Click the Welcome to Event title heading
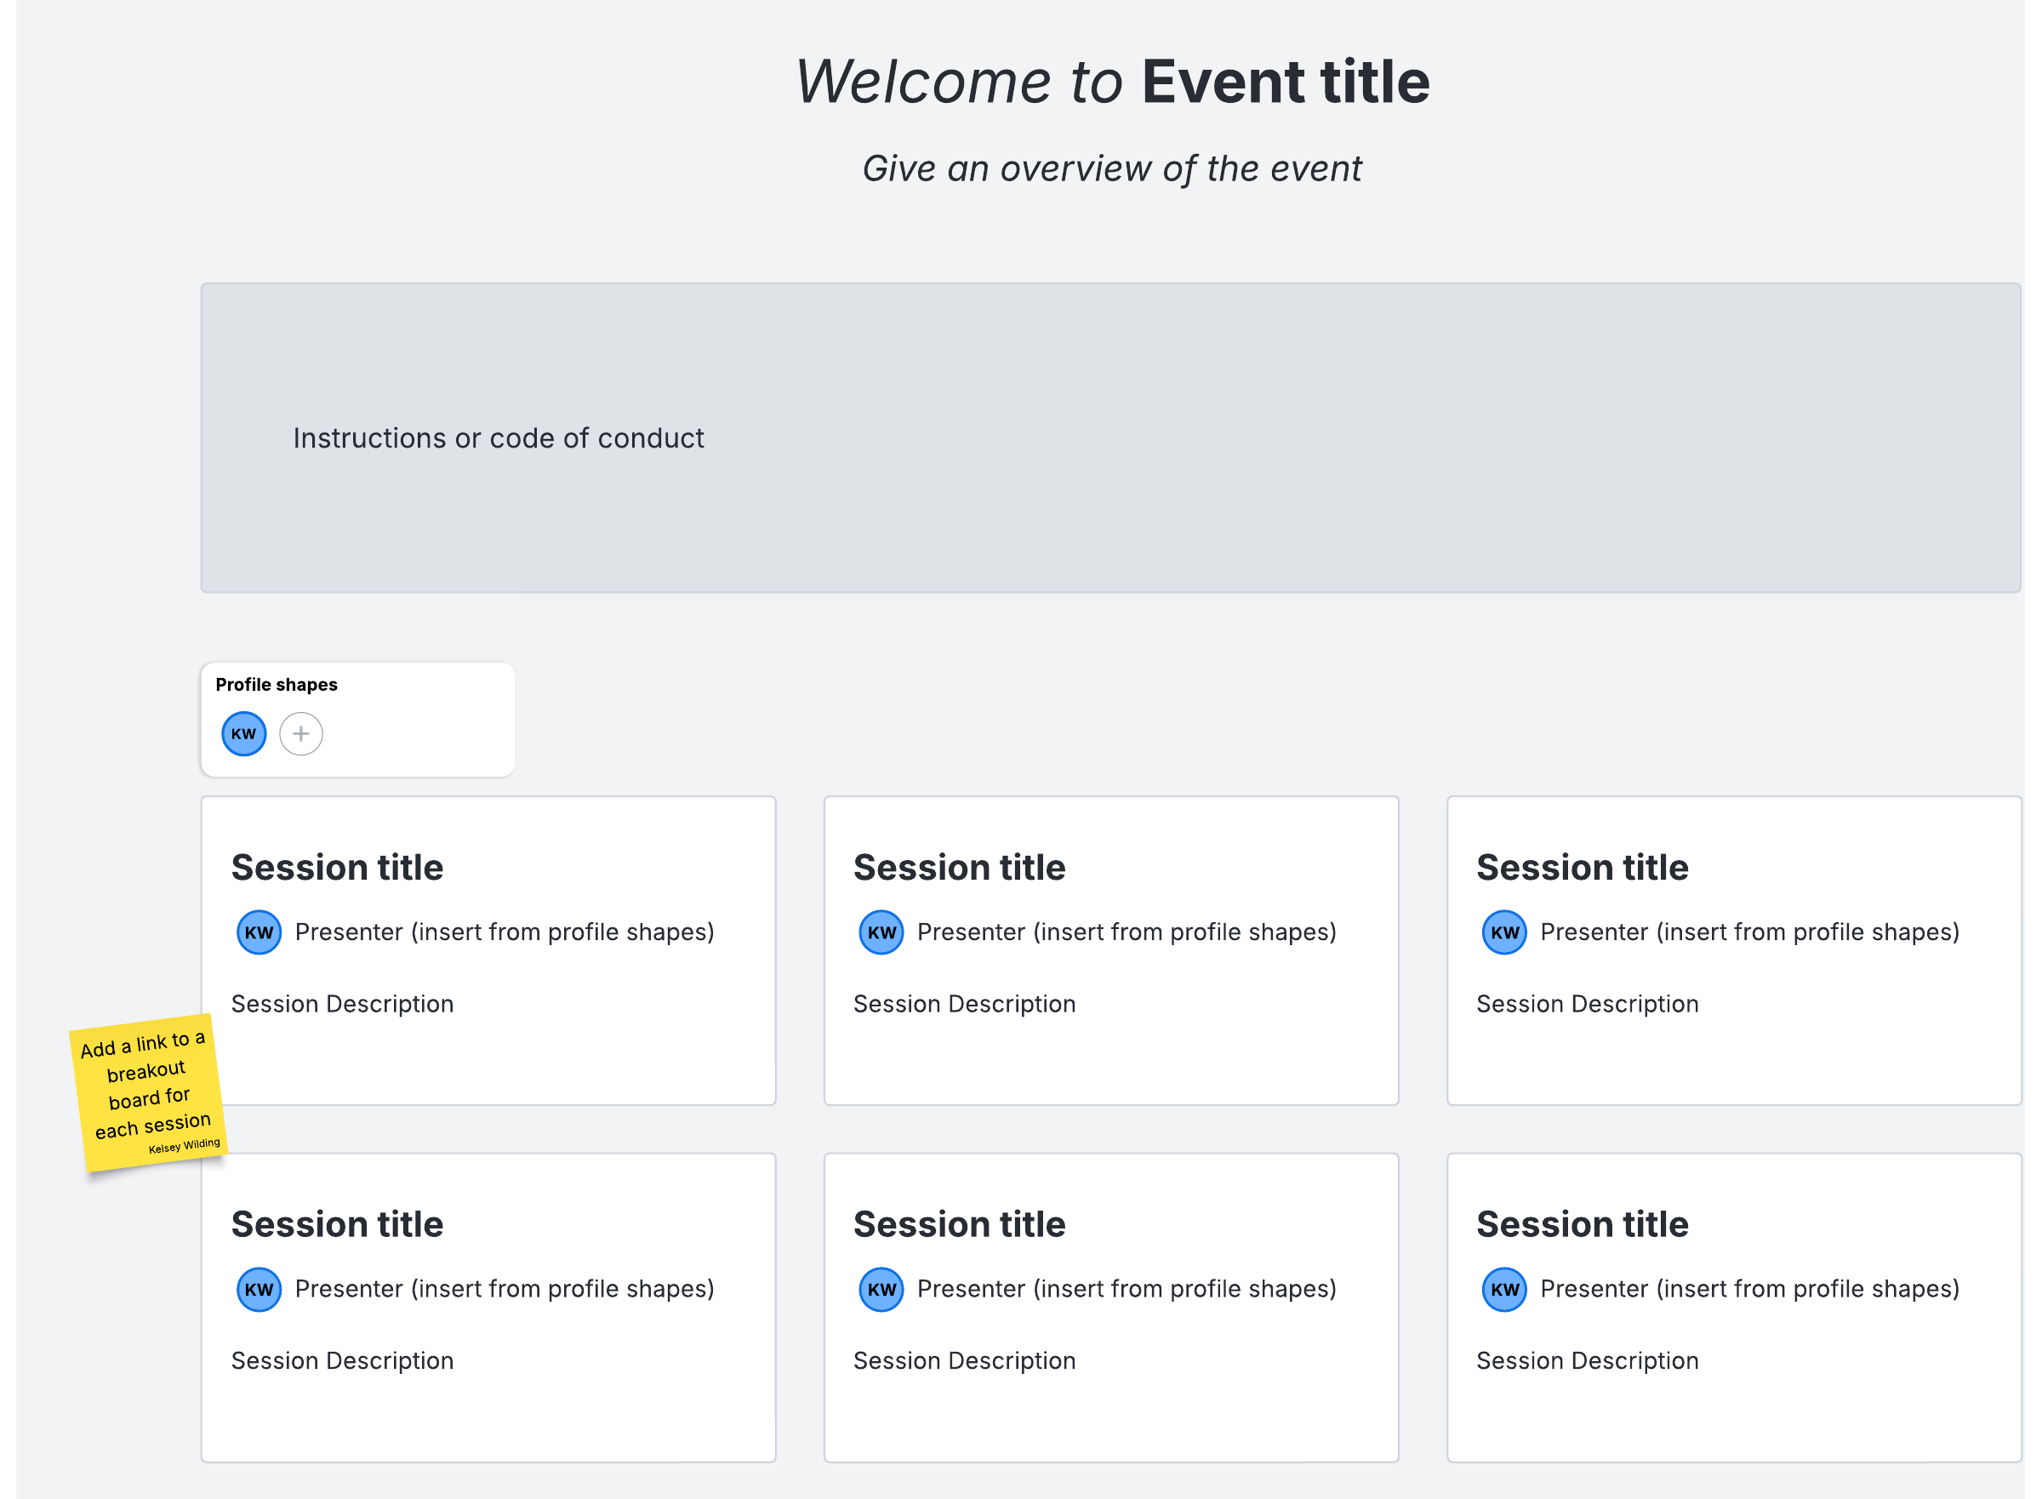Viewport: 2042px width, 1499px height. [x=1112, y=82]
